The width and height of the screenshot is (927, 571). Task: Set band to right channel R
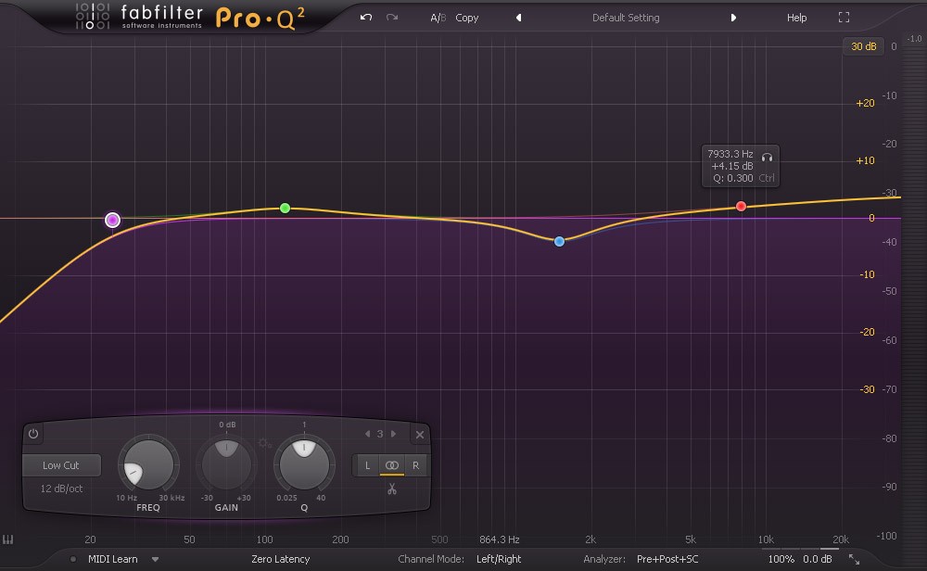coord(415,465)
